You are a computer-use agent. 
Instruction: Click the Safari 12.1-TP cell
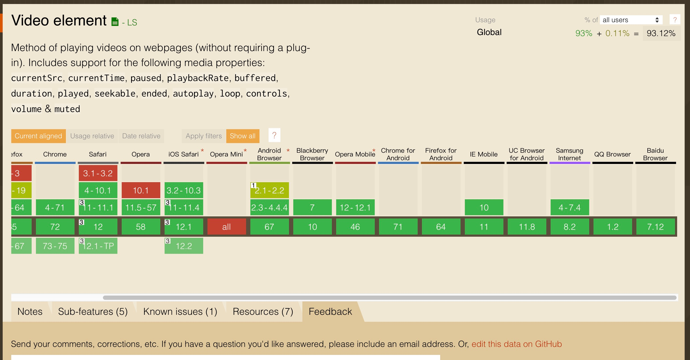(x=98, y=246)
